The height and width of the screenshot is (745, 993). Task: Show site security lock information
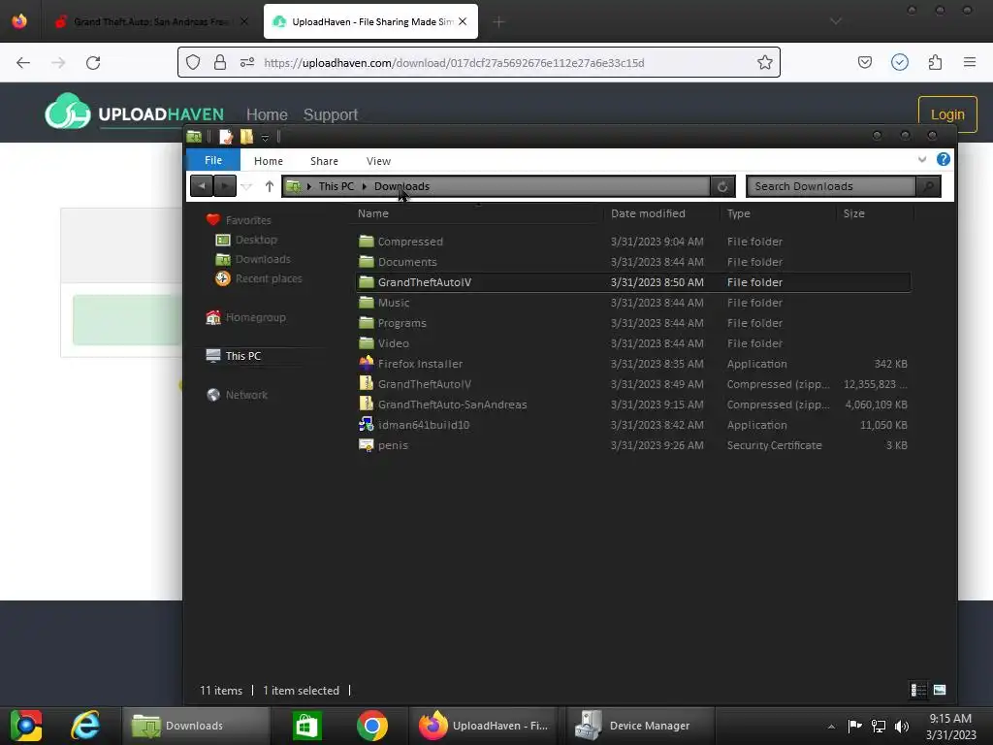[x=220, y=62]
